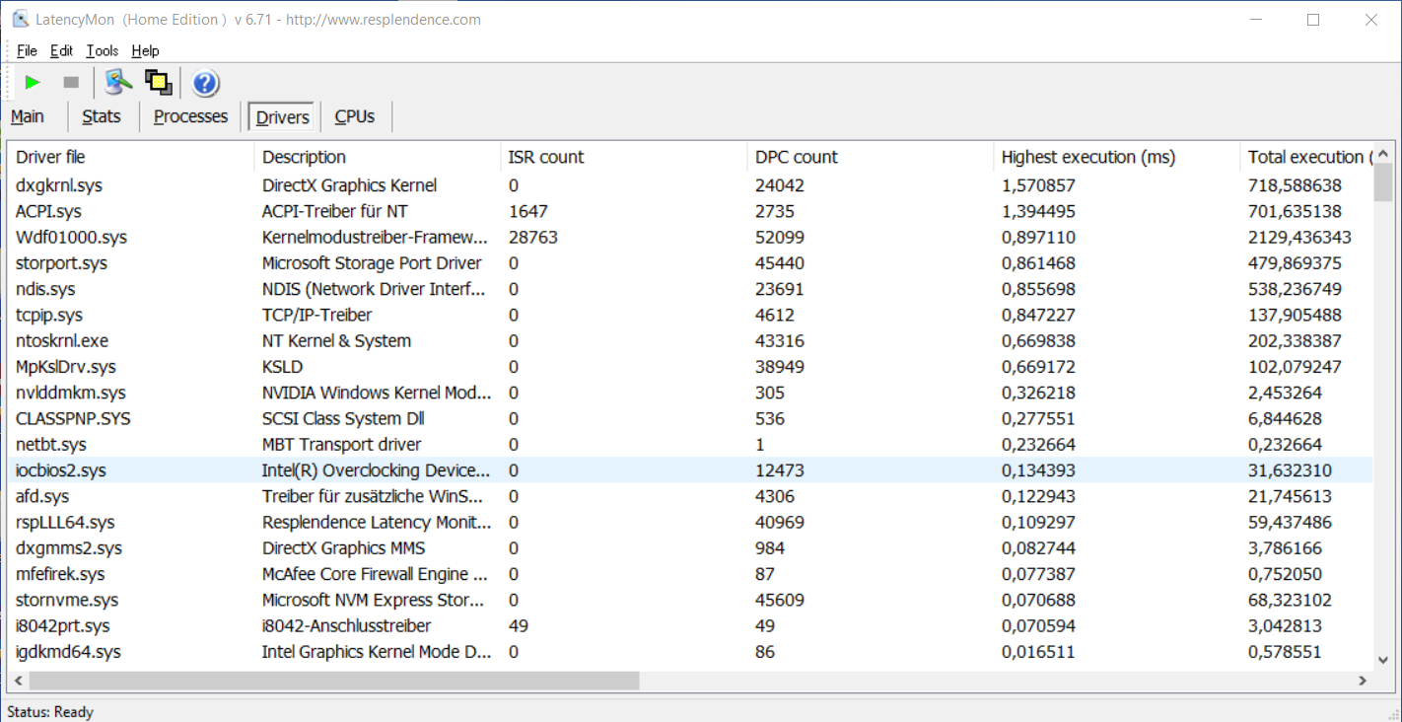Click the horizontal scrollbar thumb

[x=335, y=681]
